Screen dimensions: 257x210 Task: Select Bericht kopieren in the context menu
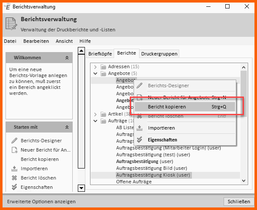coord(167,107)
